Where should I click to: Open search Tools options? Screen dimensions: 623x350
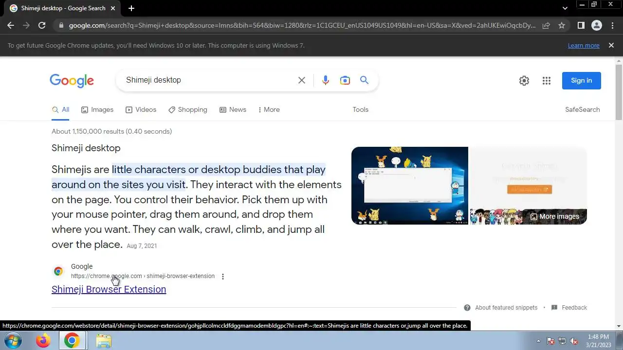361,110
